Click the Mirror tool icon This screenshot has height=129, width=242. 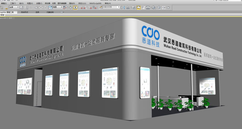(123, 7)
